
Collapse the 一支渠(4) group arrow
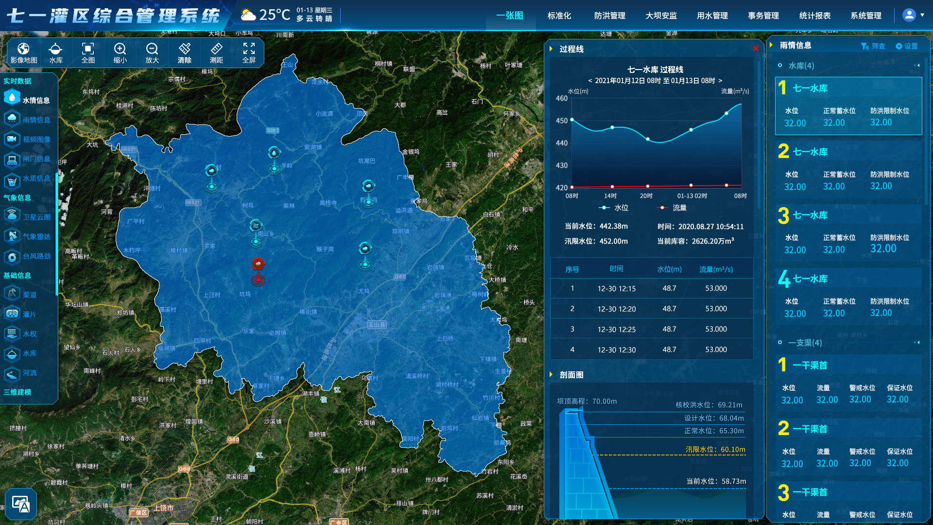pyautogui.click(x=917, y=342)
